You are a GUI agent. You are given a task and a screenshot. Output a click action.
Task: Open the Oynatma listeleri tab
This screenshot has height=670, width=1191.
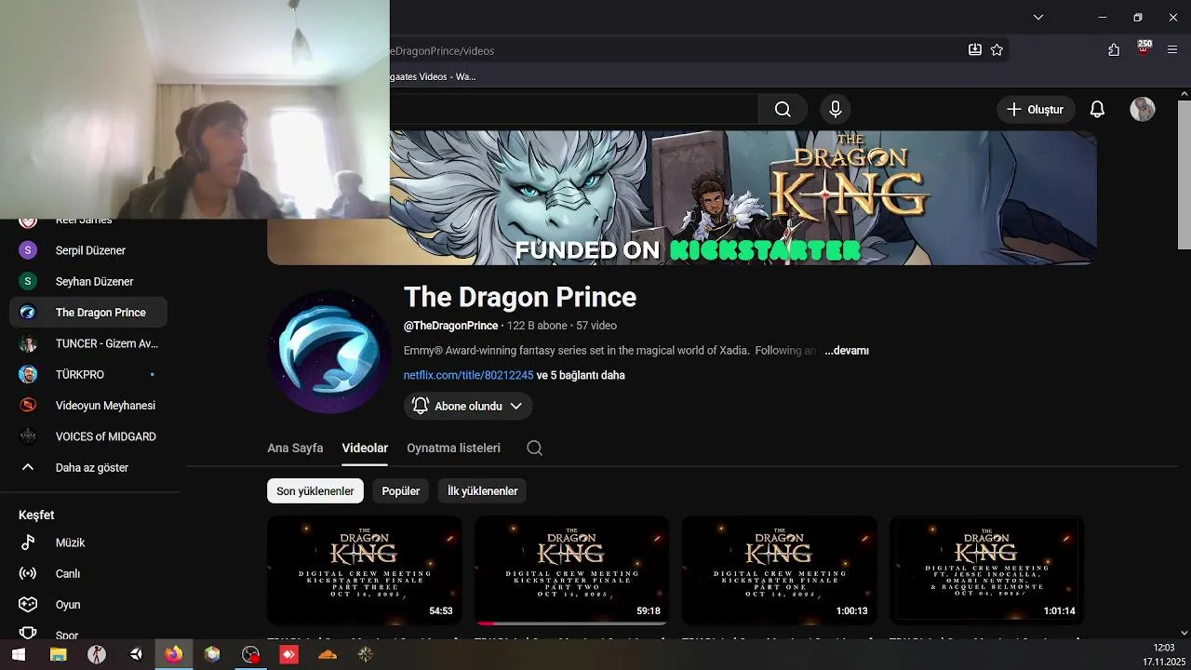tap(453, 448)
